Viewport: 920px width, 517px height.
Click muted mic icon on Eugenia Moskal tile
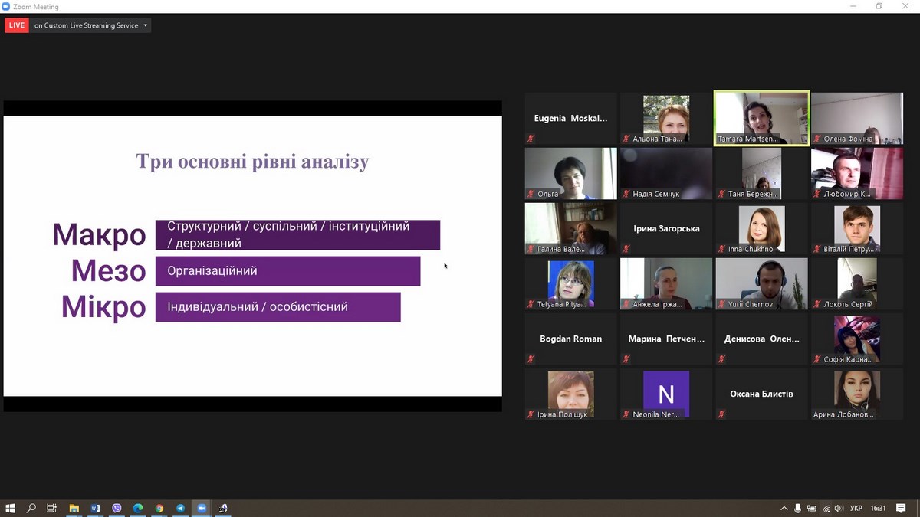coord(531,139)
